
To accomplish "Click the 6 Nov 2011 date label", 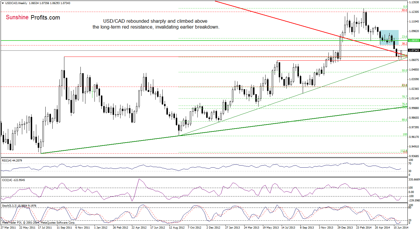I will pos(83,227).
